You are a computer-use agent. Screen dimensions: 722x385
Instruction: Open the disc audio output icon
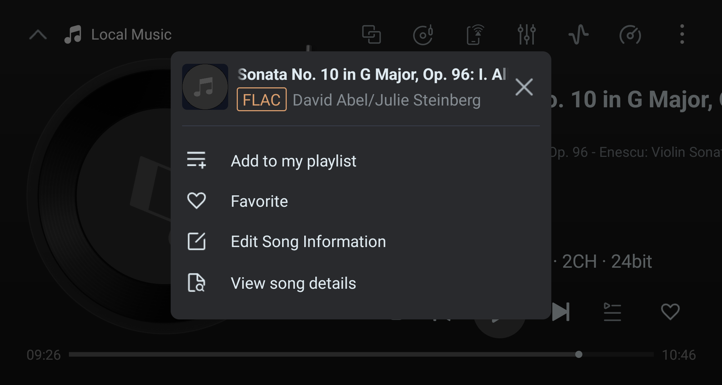423,35
